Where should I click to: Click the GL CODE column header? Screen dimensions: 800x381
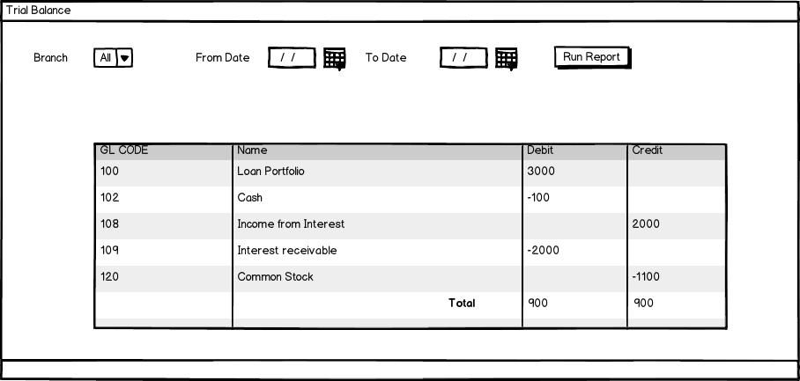point(124,150)
